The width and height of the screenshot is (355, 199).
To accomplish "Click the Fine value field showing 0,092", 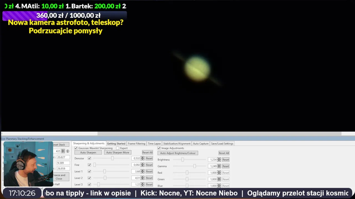I will point(136,165).
